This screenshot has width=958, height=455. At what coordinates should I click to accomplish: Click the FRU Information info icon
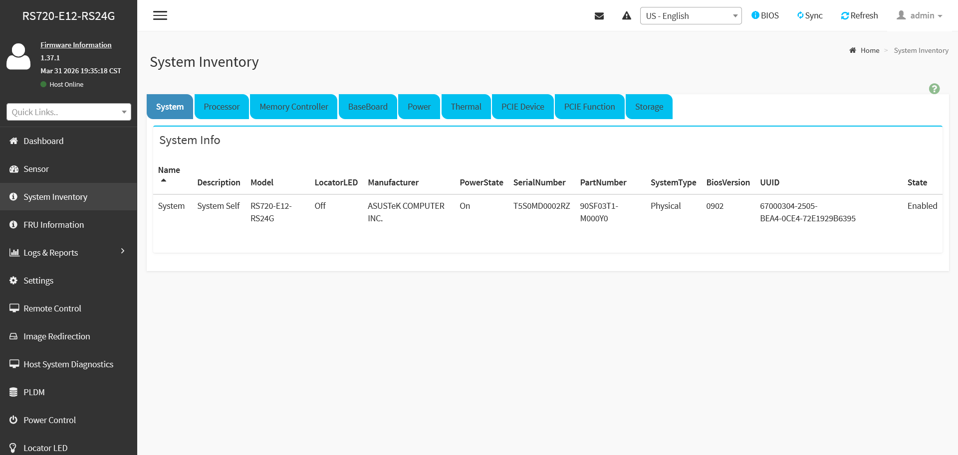[13, 225]
